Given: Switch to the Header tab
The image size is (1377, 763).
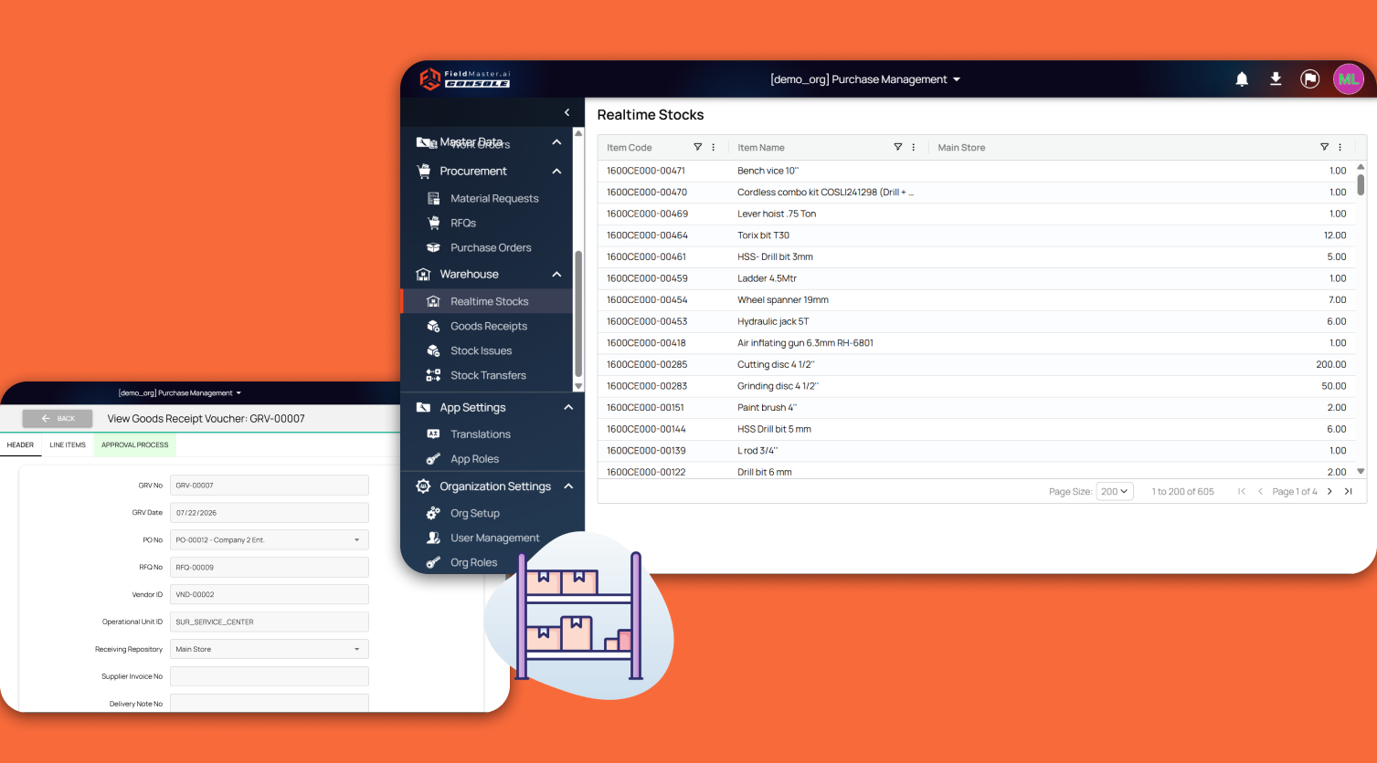Looking at the screenshot, I should [x=20, y=445].
